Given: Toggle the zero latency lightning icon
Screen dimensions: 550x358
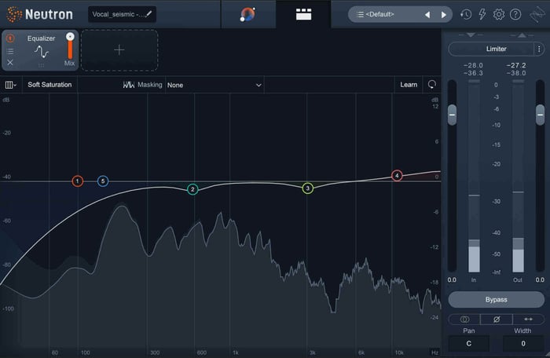Looking at the screenshot, I should [482, 14].
